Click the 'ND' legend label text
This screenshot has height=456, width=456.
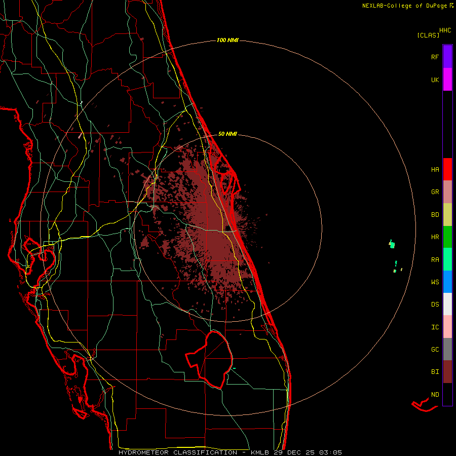pos(435,395)
